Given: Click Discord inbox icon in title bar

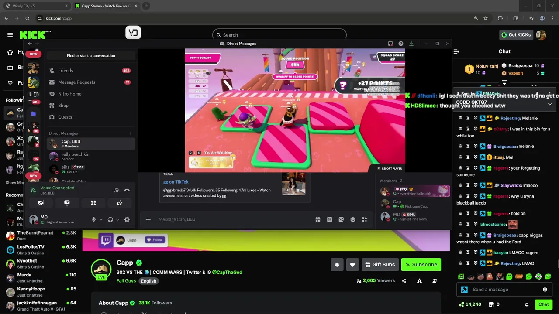Looking at the screenshot, I should [390, 44].
